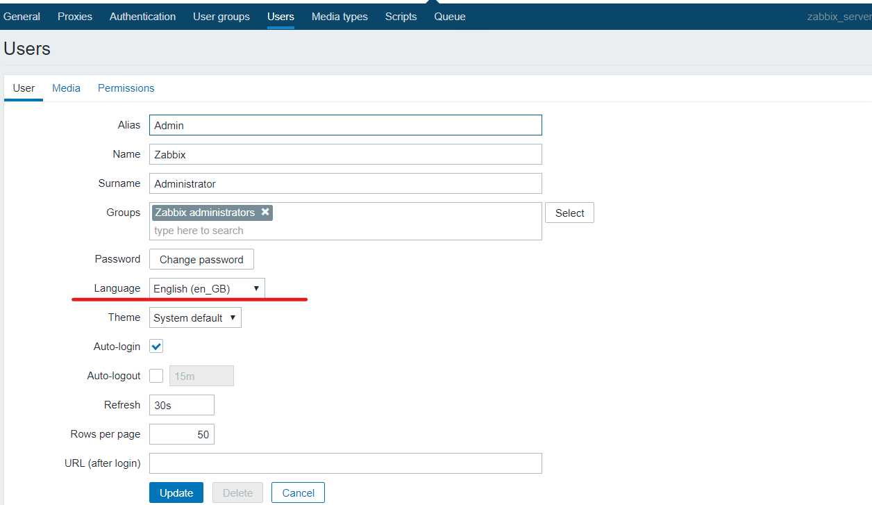
Task: Focus the URL (after login) field
Action: (x=345, y=463)
